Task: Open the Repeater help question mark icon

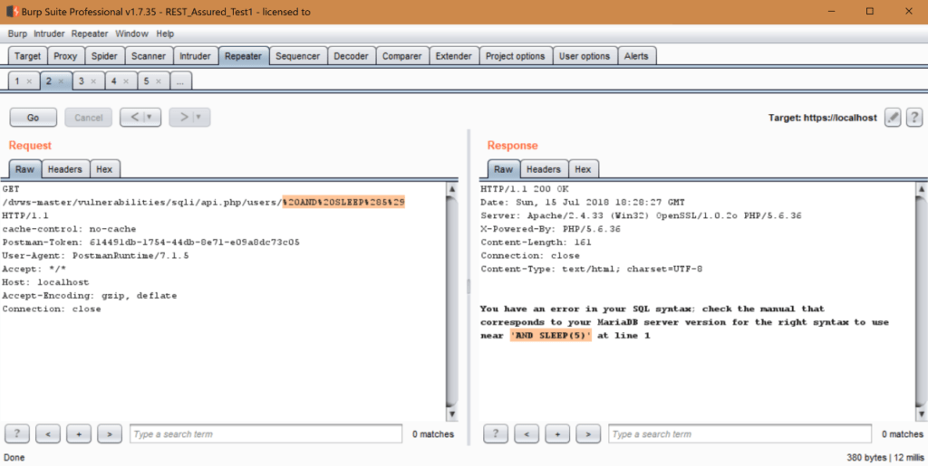Action: (x=913, y=118)
